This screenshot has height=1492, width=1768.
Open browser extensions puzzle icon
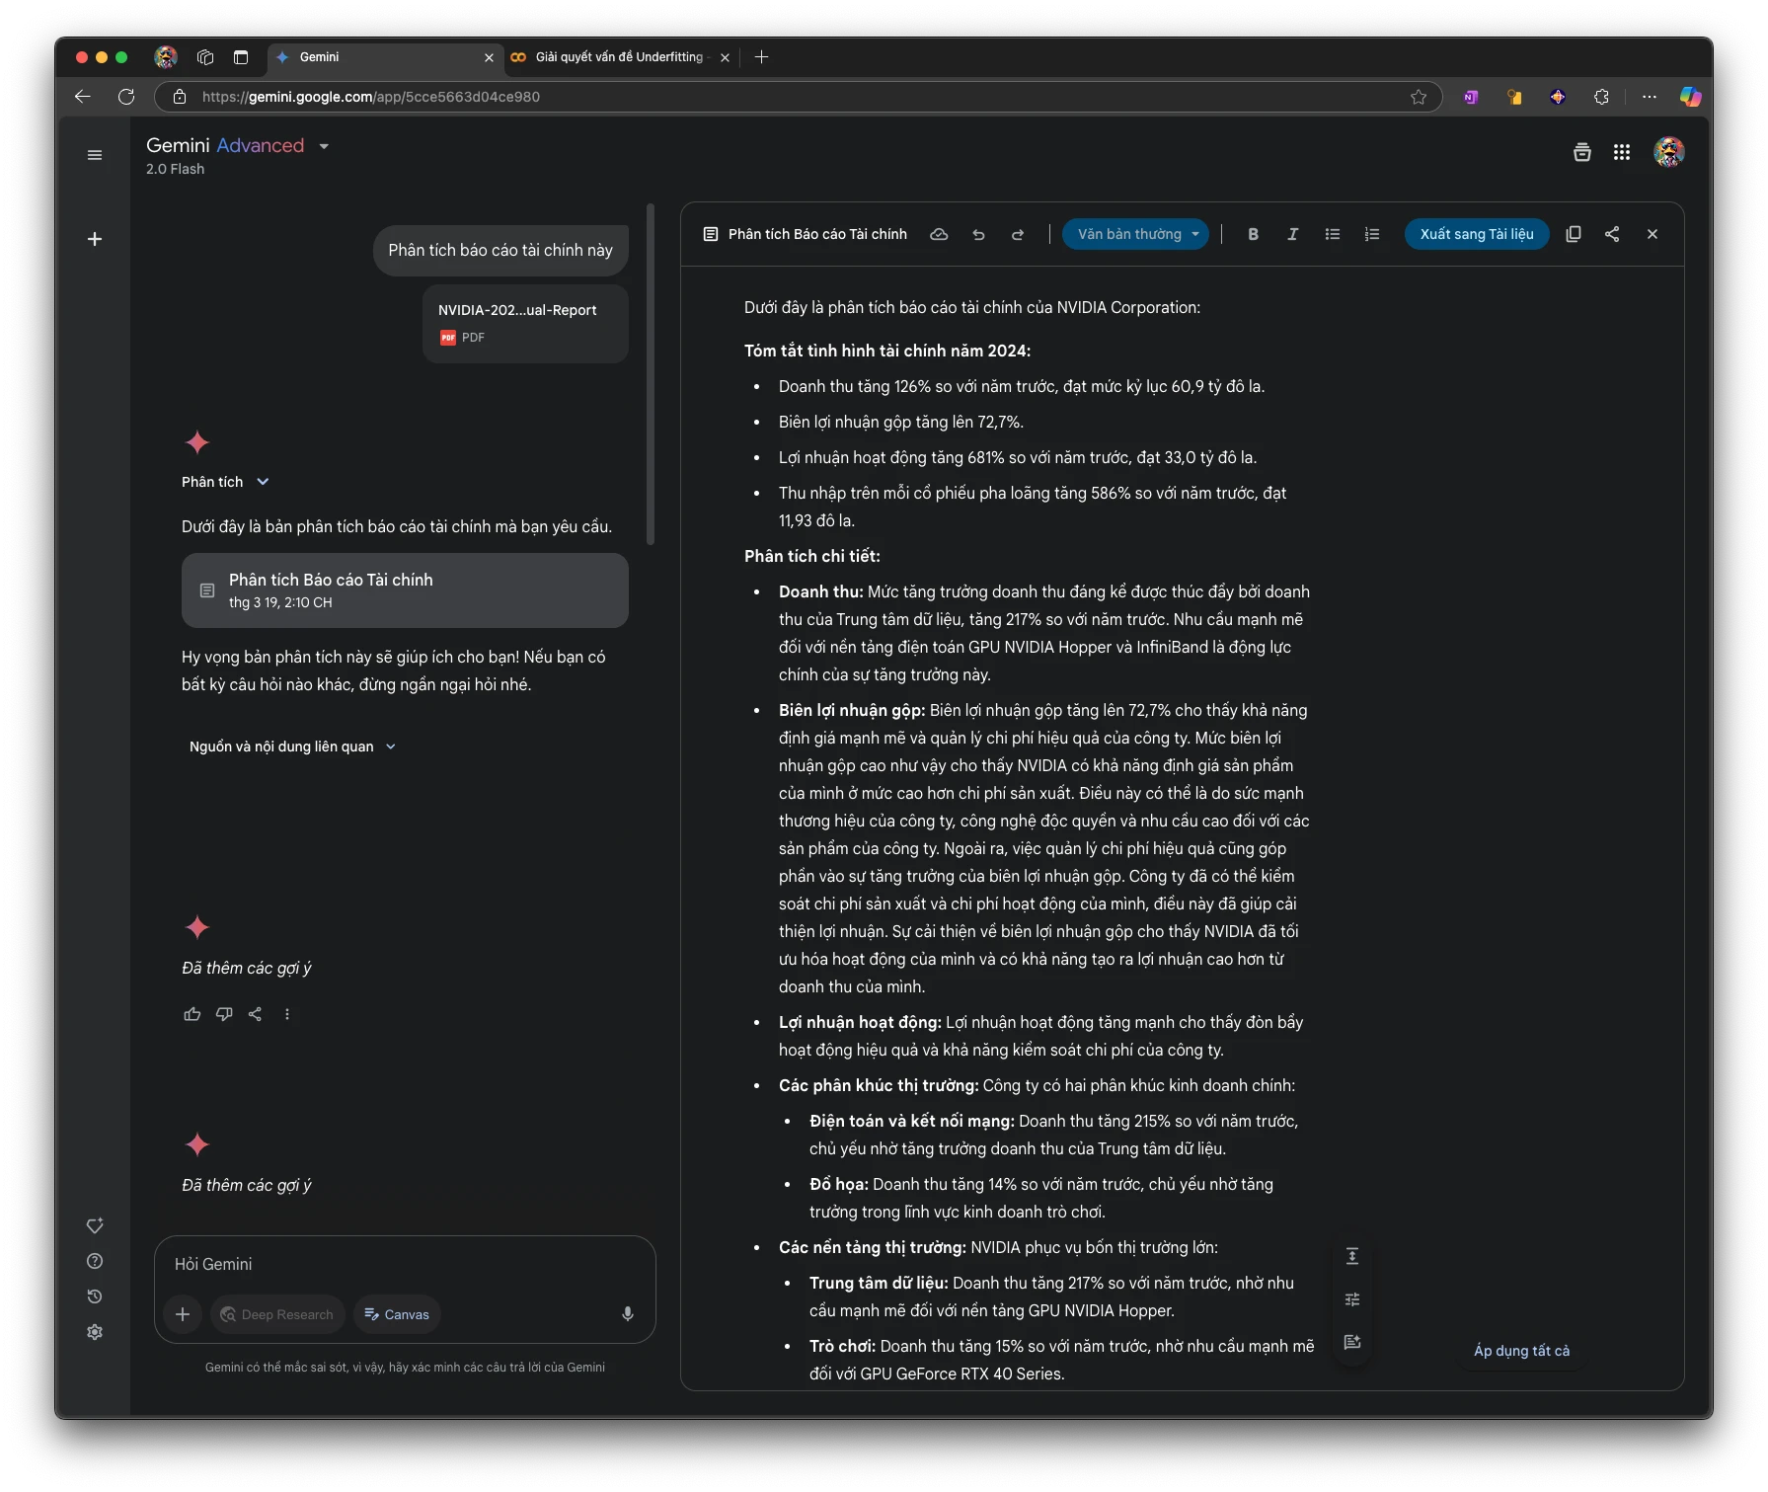(x=1601, y=97)
